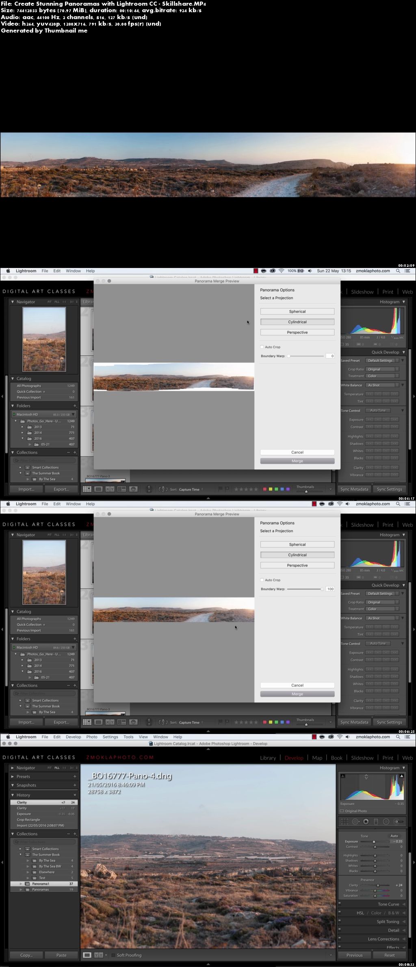Toggle Tone Curve panel on/off switch
416x967 pixels.
pos(340,904)
